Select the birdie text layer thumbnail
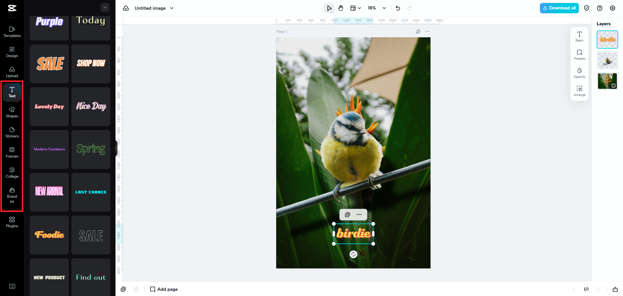This screenshot has height=296, width=623. coord(607,40)
